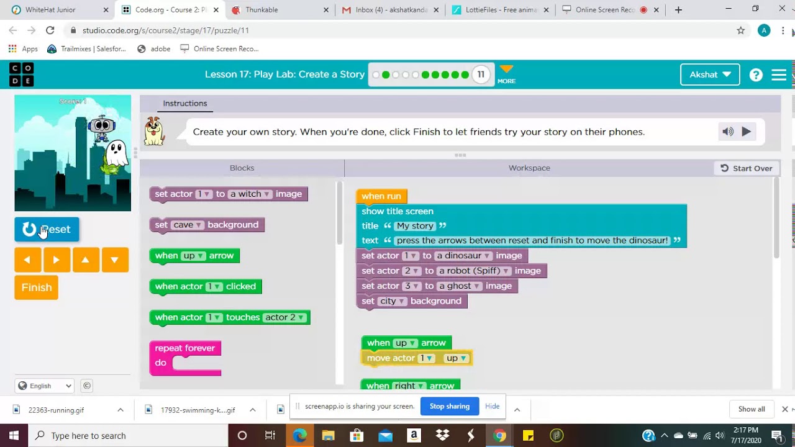Open the English language dropdown
Image resolution: width=795 pixels, height=447 pixels.
click(45, 386)
